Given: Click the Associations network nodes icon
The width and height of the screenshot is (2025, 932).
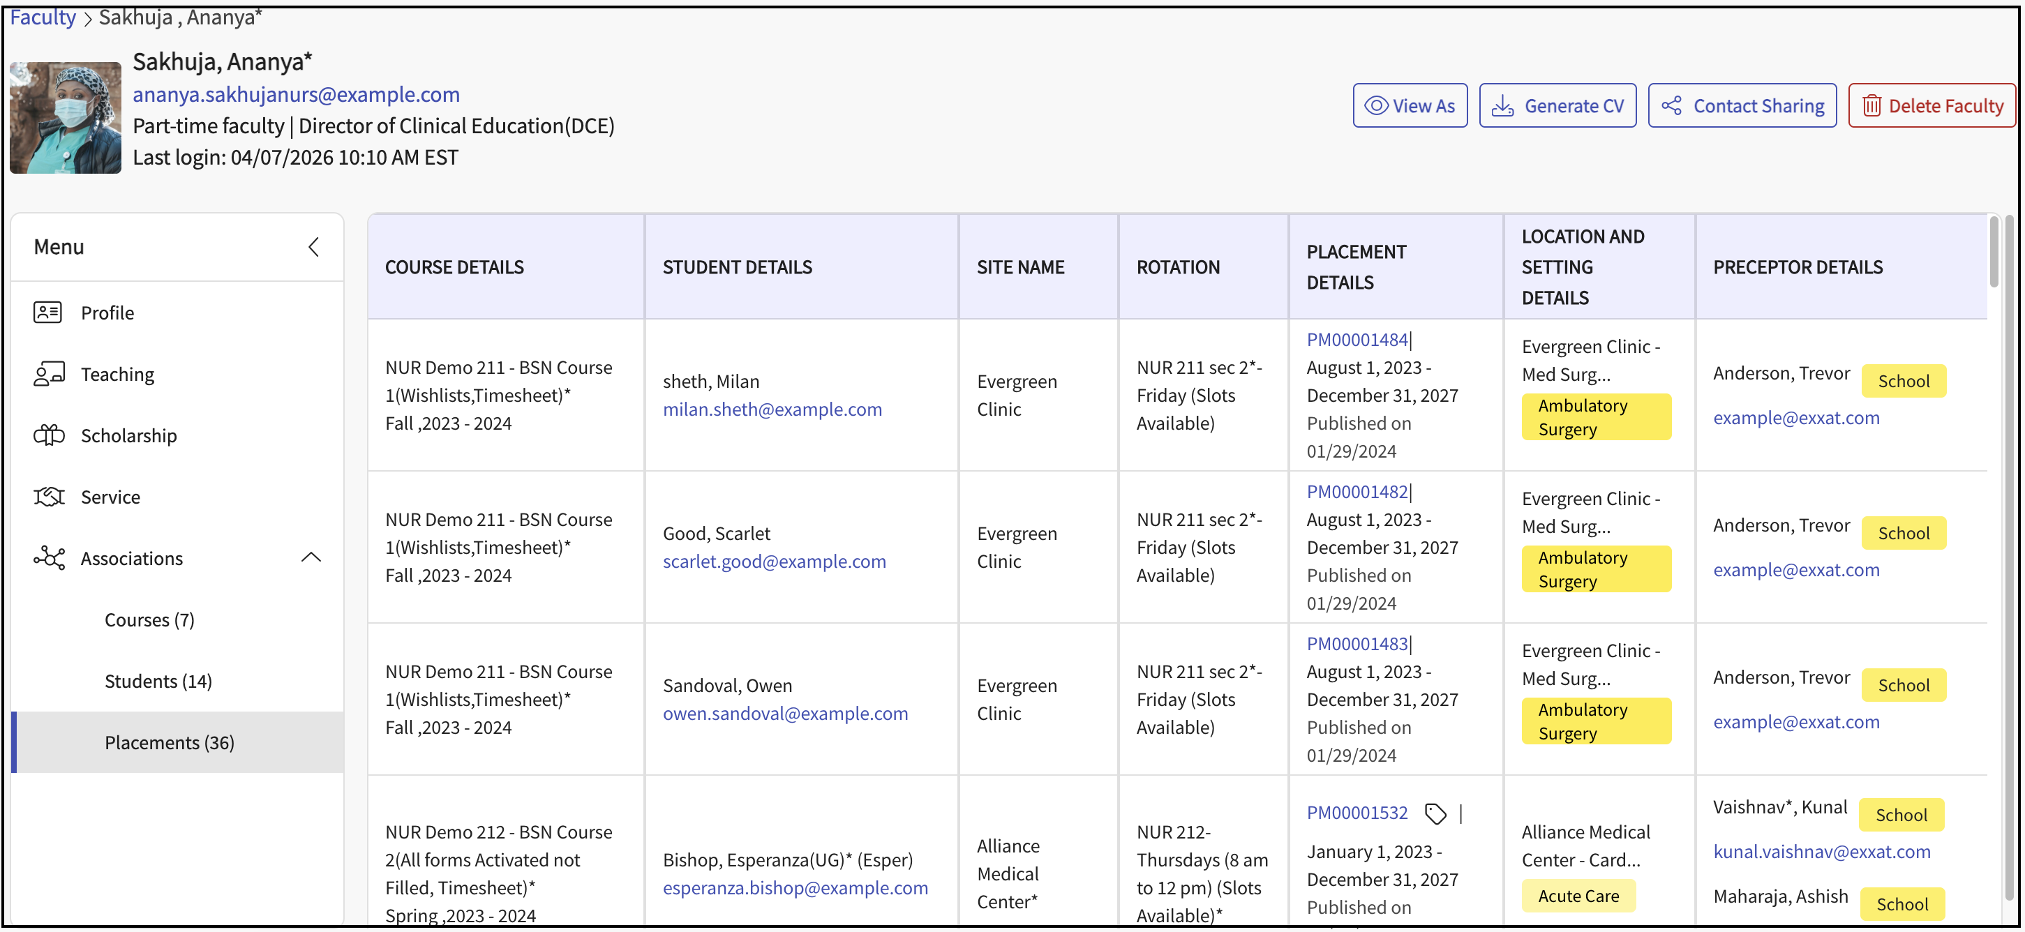Looking at the screenshot, I should tap(49, 558).
